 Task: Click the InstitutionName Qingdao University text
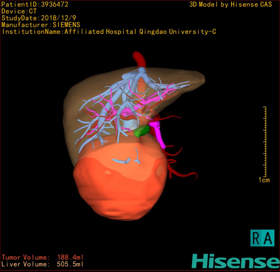click(x=109, y=32)
